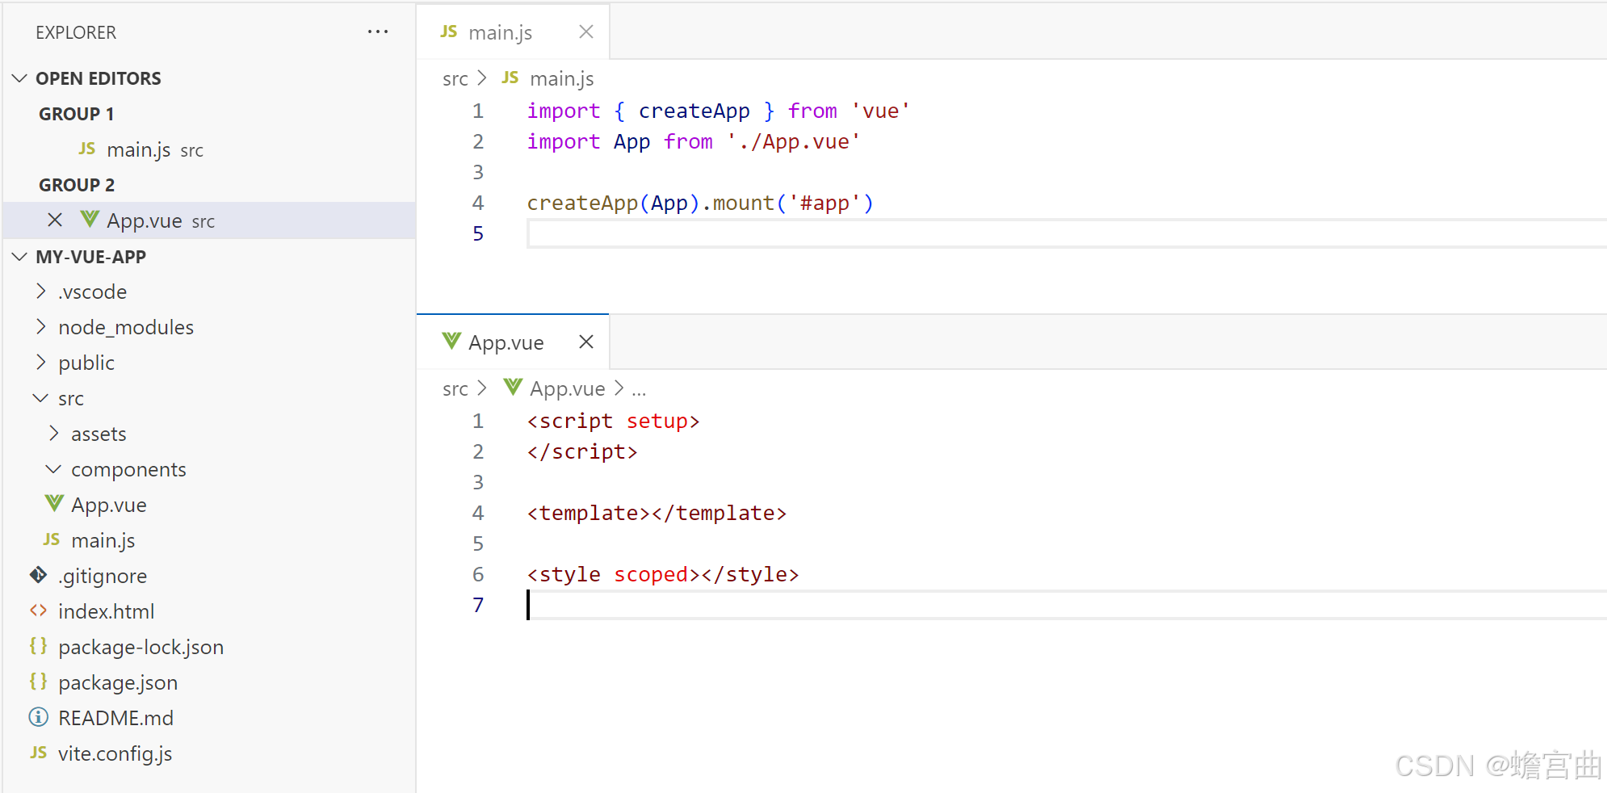
Task: Click the <template></template> line
Action: 657,513
